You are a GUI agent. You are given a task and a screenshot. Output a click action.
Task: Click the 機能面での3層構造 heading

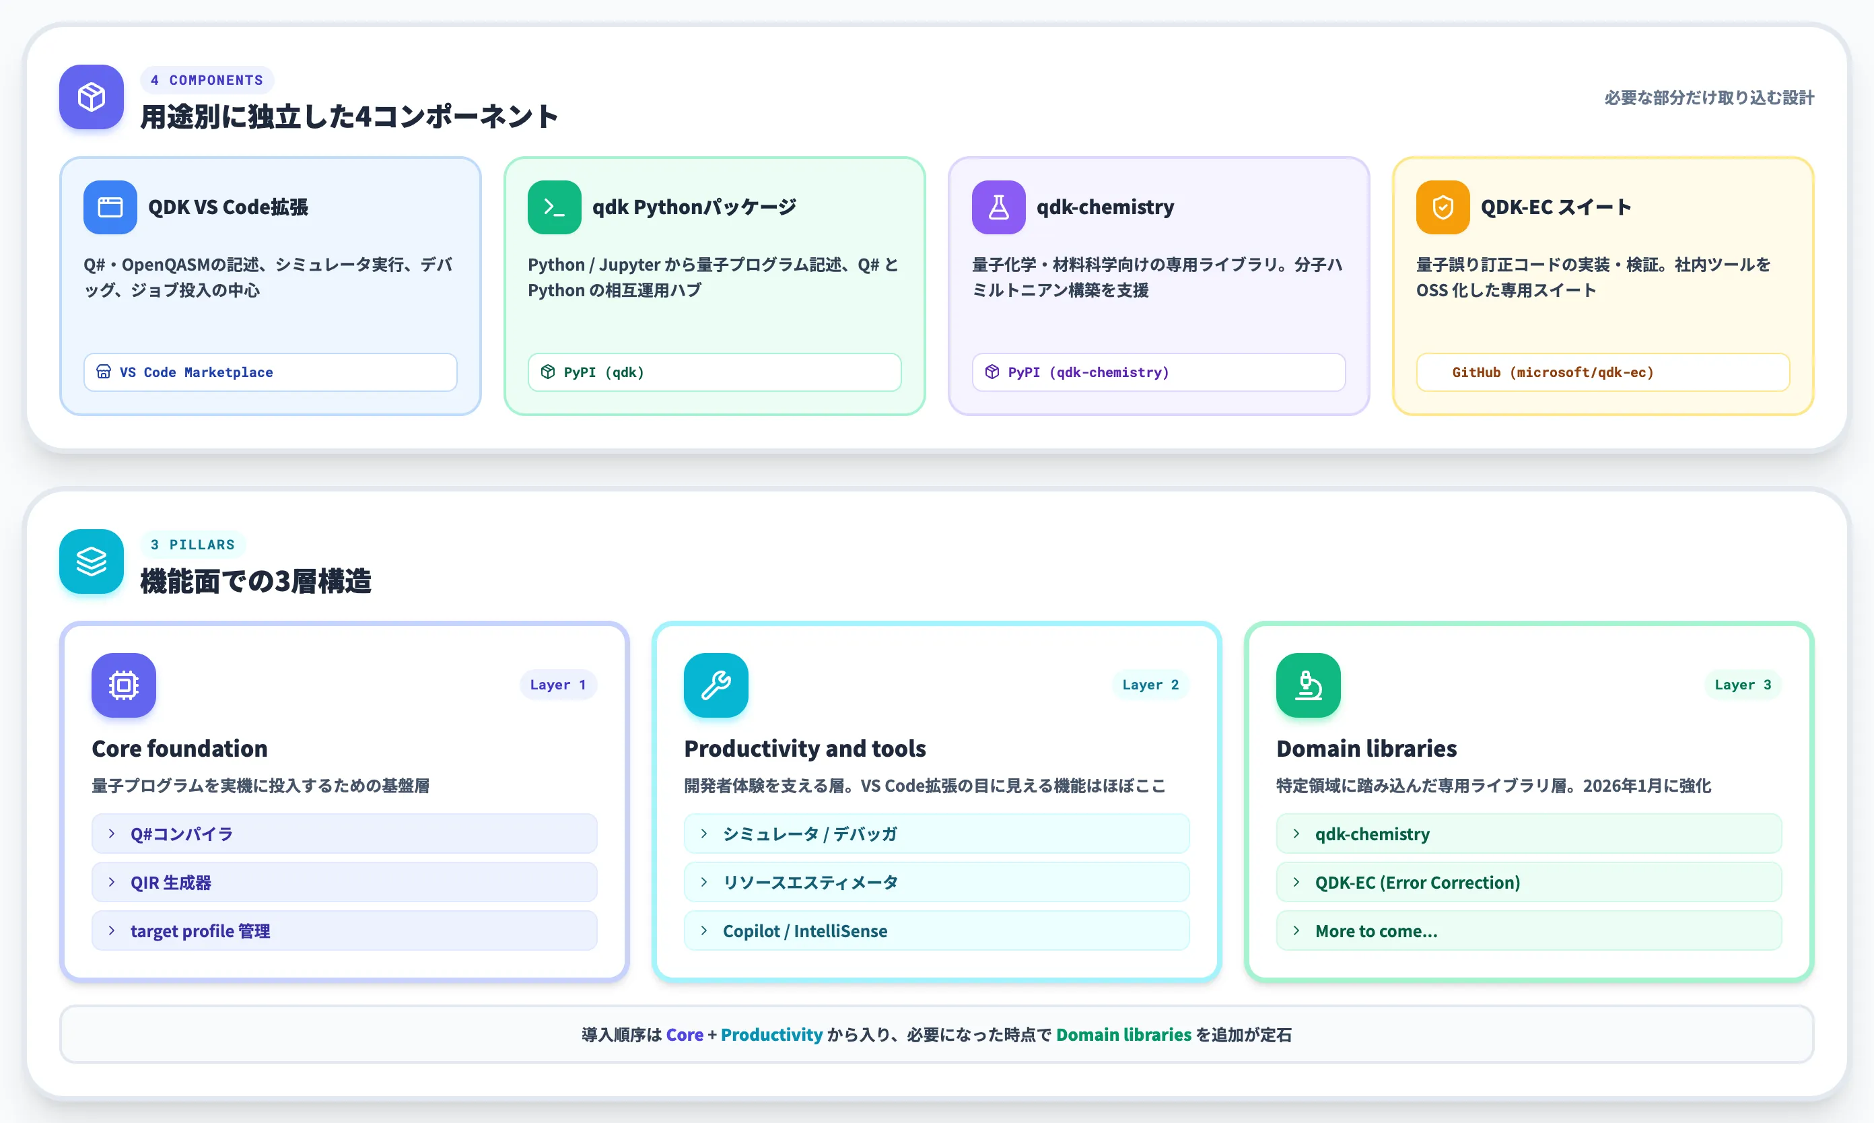pos(256,581)
